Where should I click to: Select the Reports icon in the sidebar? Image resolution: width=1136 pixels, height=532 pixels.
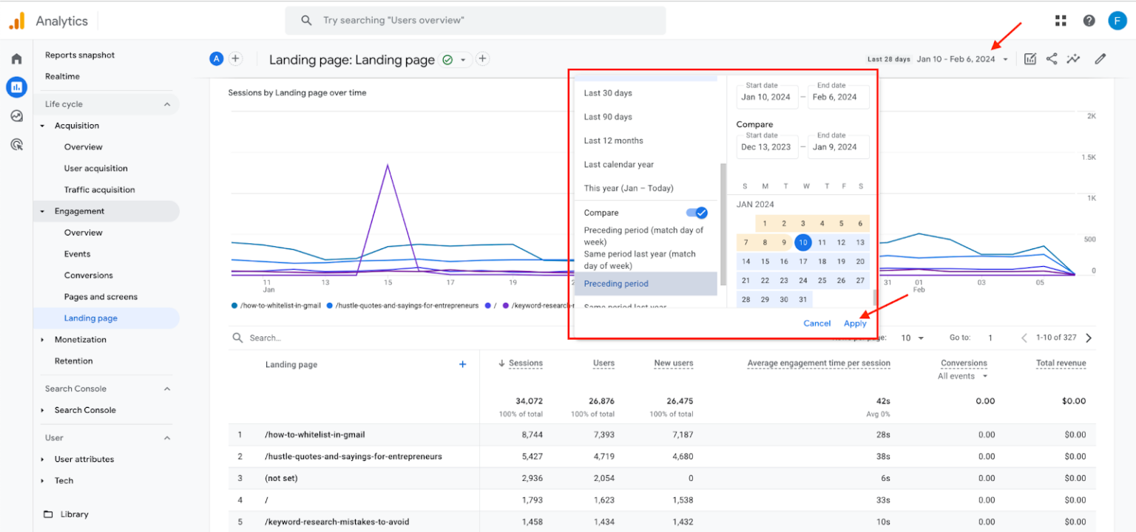point(16,87)
